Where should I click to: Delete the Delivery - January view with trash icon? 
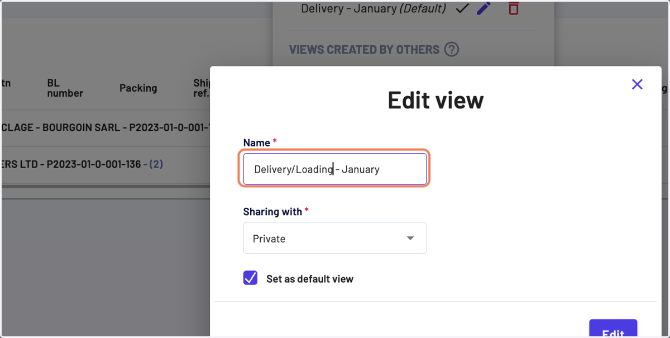click(x=513, y=8)
